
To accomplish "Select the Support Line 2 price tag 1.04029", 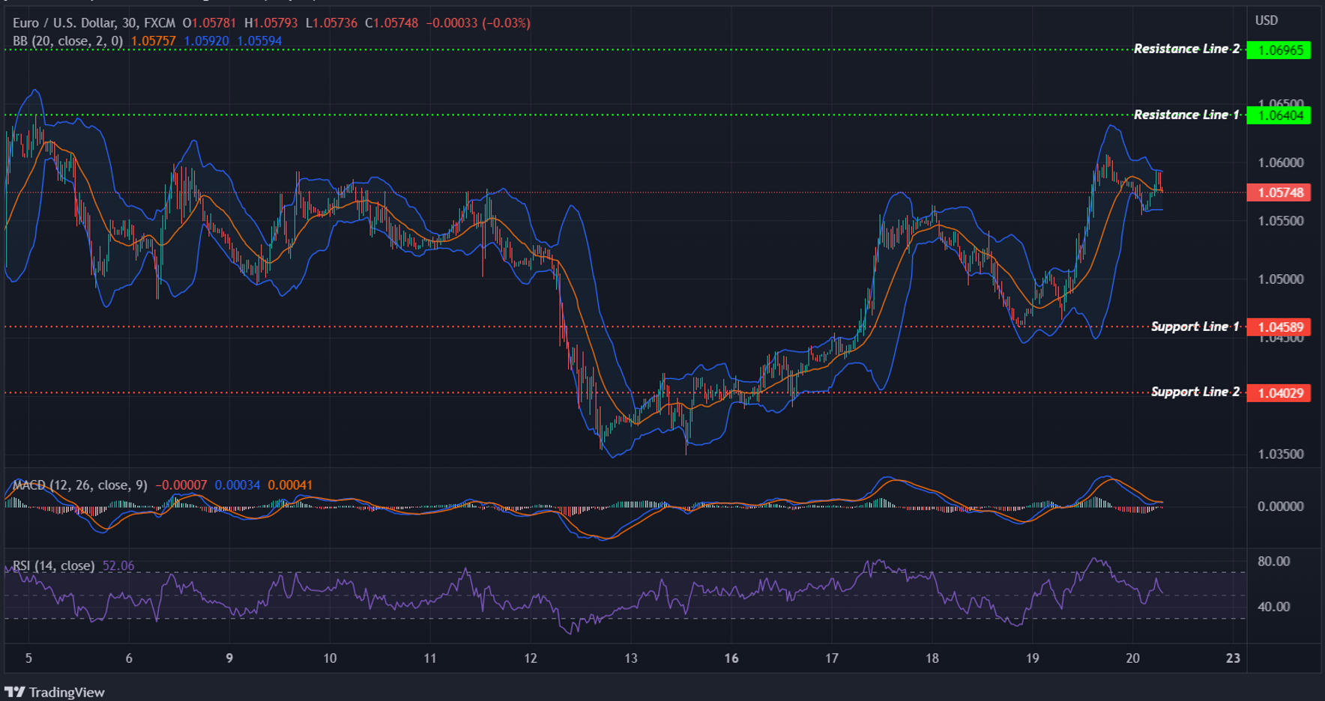I will pos(1279,392).
